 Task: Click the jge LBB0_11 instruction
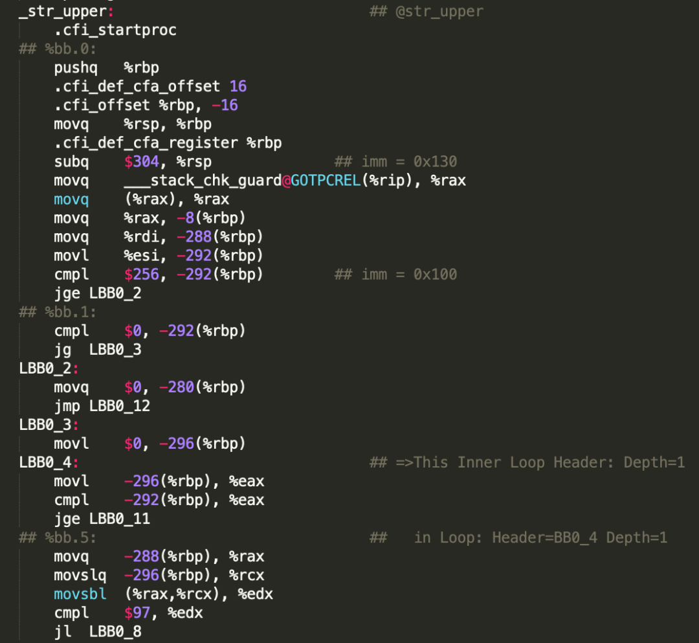point(102,519)
